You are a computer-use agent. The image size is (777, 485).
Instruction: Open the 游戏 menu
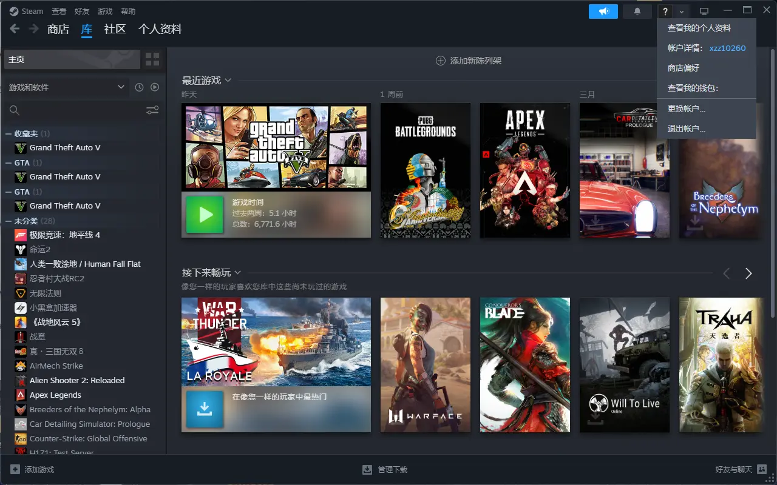(x=105, y=11)
